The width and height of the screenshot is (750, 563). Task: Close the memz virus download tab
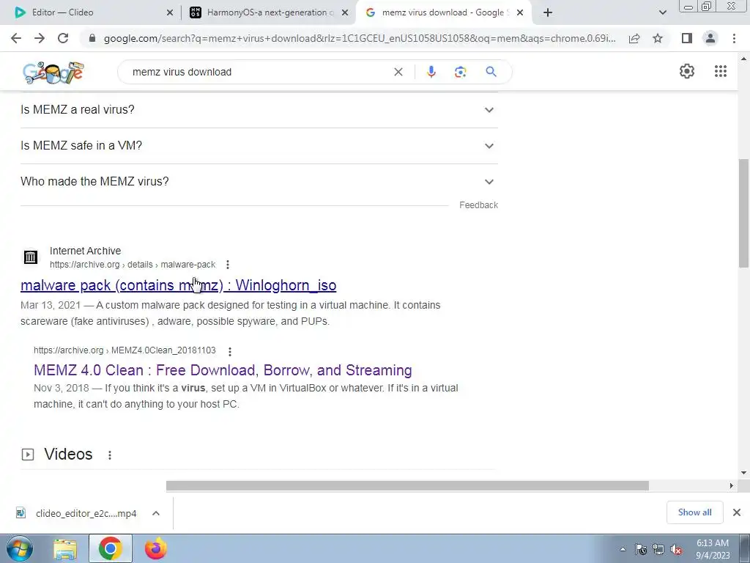click(520, 12)
